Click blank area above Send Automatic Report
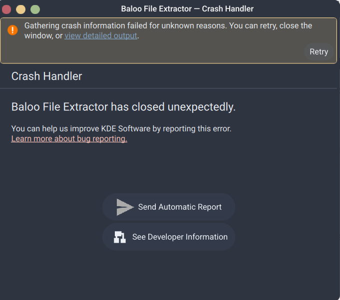Screen dimensions: 340x300 (x=170, y=170)
